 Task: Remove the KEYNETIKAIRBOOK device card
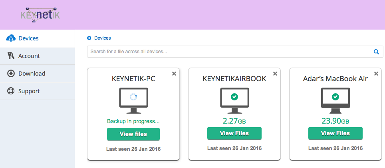click(275, 74)
